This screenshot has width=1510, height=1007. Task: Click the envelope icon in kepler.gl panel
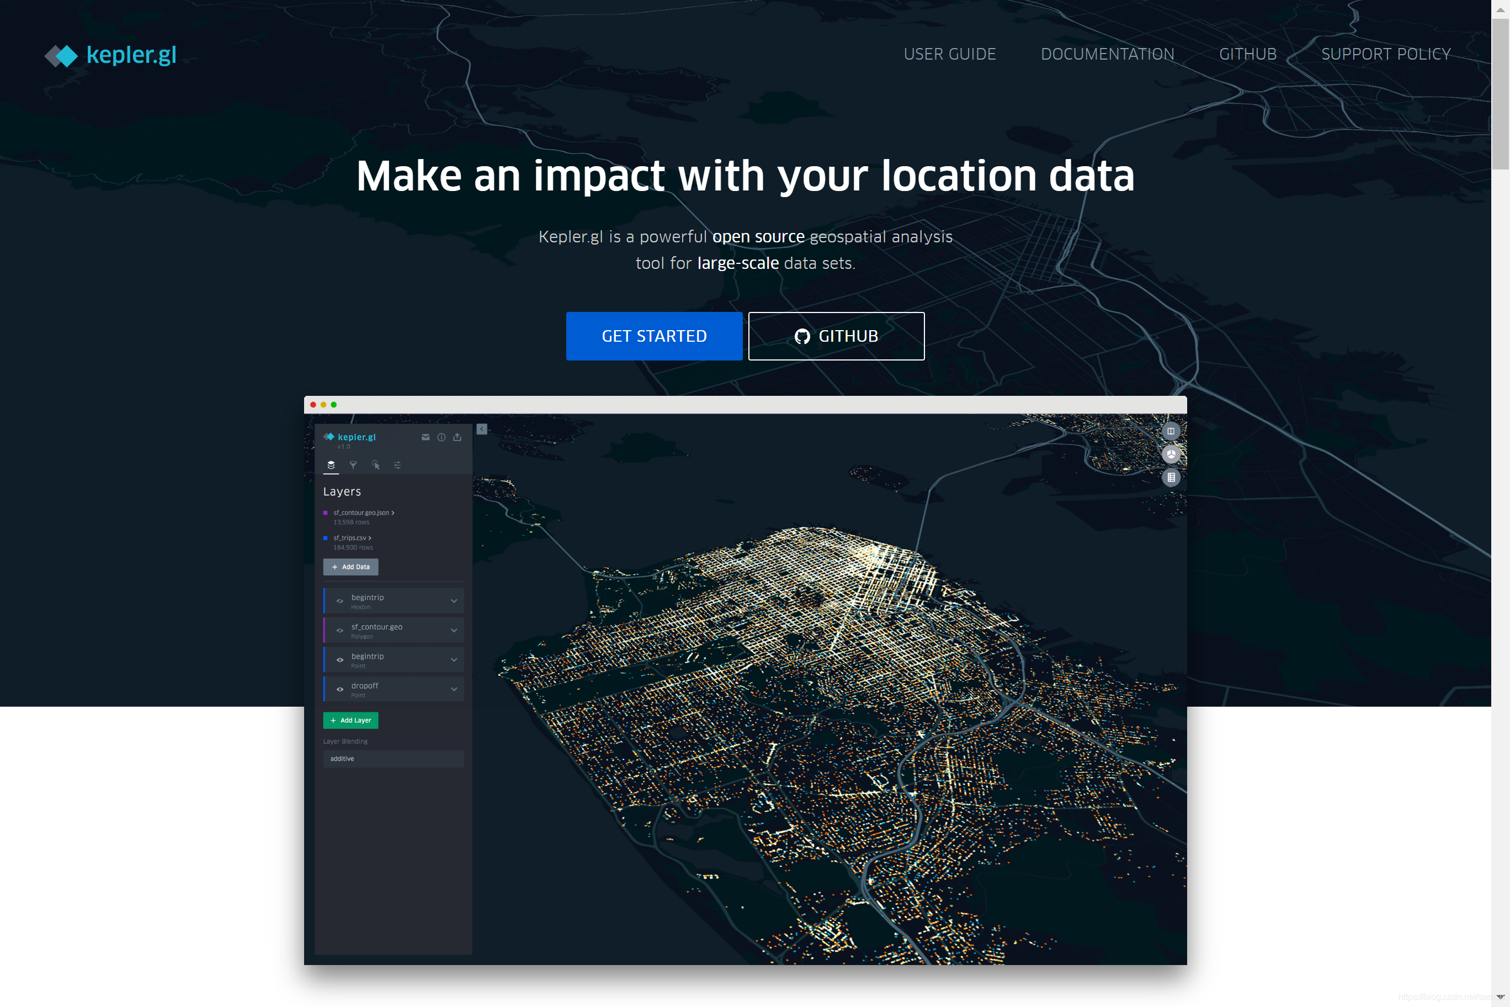pos(426,437)
